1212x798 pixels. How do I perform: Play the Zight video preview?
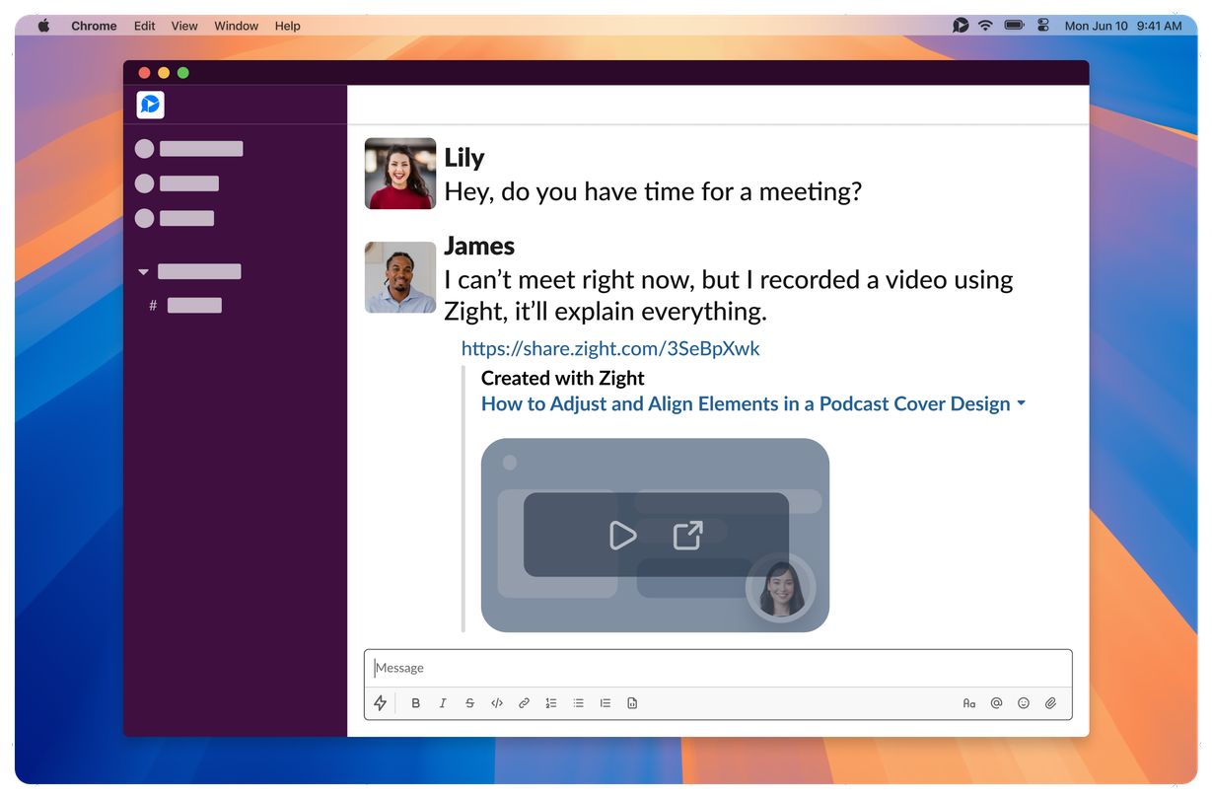[x=623, y=536]
